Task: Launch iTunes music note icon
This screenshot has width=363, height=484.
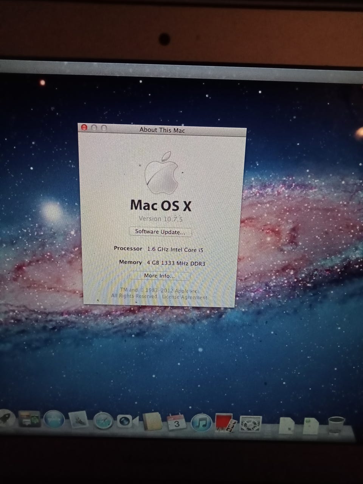Action: 201,423
